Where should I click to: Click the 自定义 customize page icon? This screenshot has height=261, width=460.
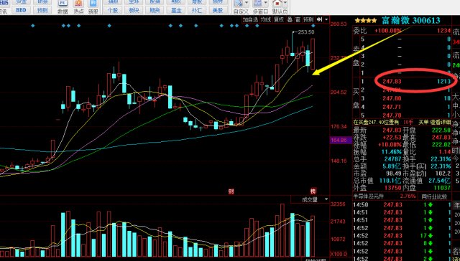[239, 4]
